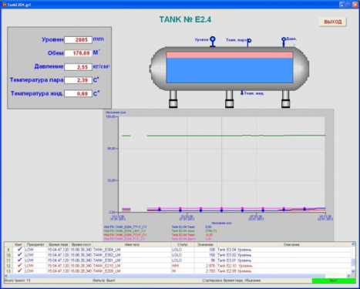This screenshot has width=360, height=289.
Task: Click the green trend line legend entry
Action: pos(125,231)
